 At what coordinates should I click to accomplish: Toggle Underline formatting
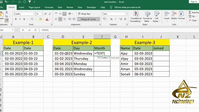coord(24,19)
